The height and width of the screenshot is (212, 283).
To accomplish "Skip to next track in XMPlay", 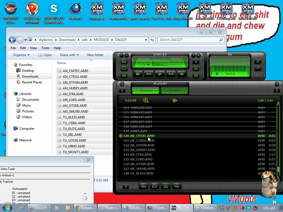I will [171, 74].
